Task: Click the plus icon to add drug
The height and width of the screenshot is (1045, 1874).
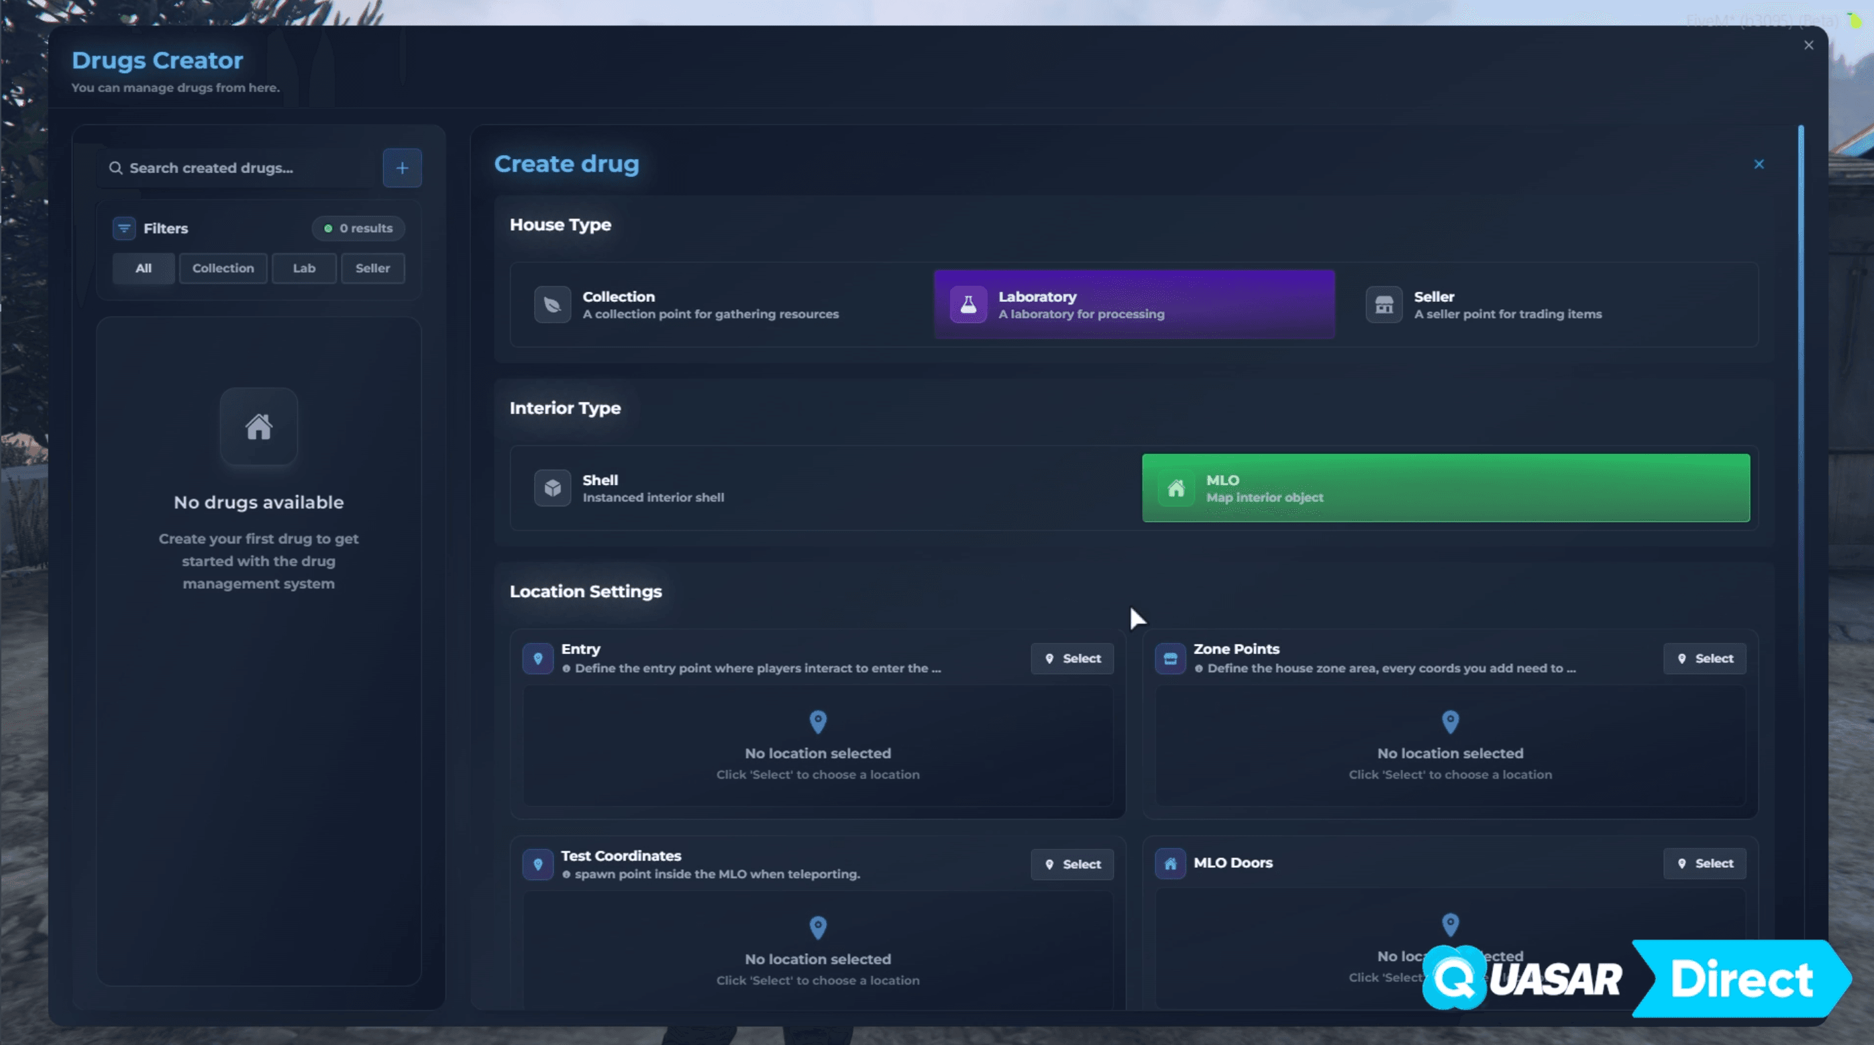Action: (401, 168)
